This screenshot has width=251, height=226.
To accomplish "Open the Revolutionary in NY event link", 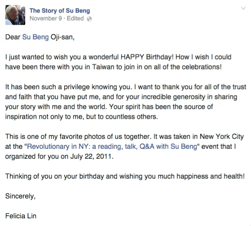I will click(x=112, y=147).
